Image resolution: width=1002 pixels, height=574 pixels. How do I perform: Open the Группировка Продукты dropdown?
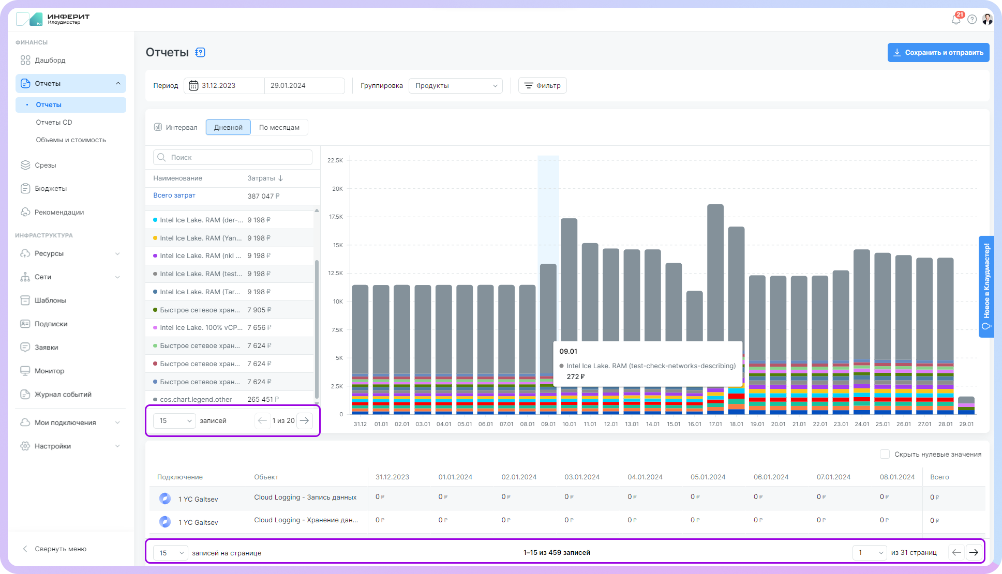tap(455, 86)
